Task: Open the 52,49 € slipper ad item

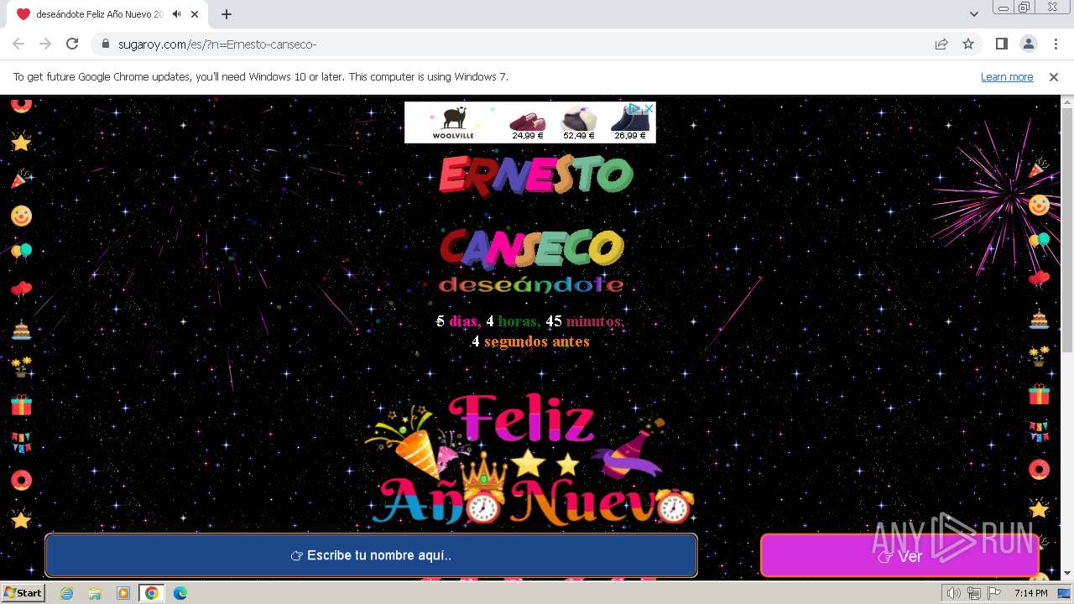Action: point(579,123)
